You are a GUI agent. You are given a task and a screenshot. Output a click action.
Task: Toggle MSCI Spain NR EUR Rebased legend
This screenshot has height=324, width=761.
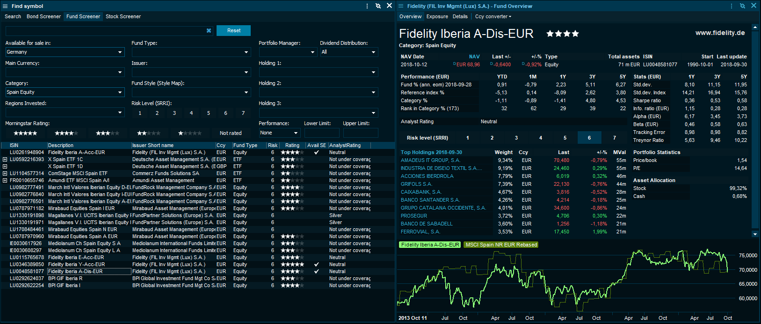coord(501,245)
